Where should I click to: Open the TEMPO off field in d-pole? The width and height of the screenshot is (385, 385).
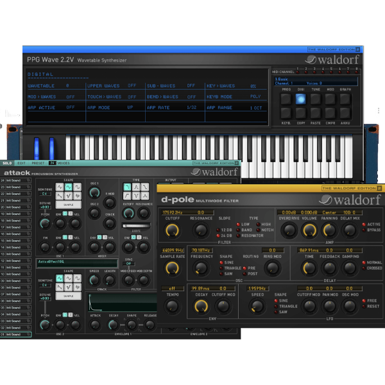[x=172, y=288]
